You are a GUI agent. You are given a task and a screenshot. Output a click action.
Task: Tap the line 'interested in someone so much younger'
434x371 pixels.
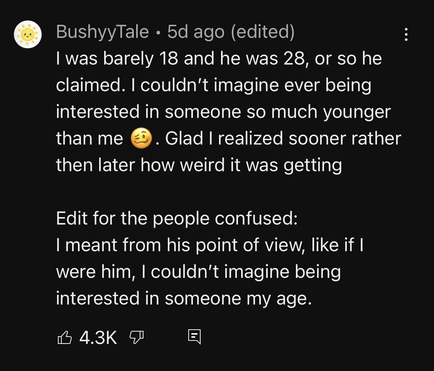[223, 112]
